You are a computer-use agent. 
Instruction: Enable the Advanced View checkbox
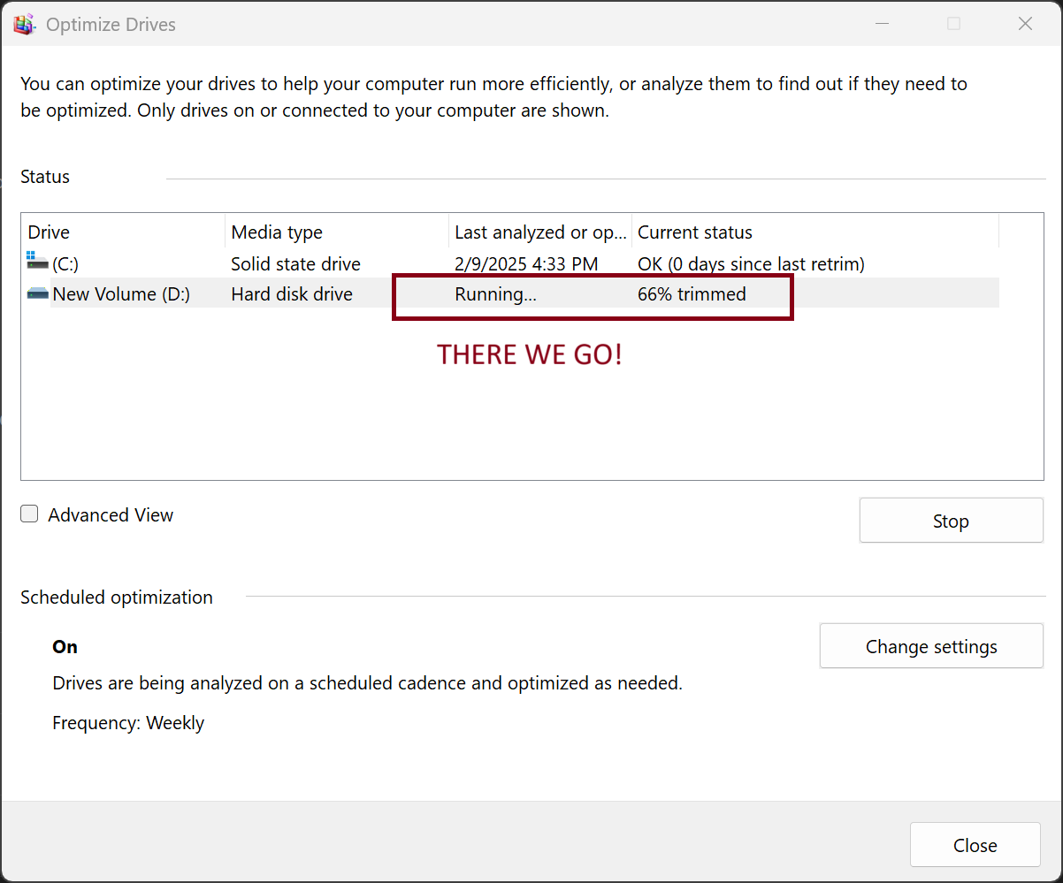[x=30, y=514]
